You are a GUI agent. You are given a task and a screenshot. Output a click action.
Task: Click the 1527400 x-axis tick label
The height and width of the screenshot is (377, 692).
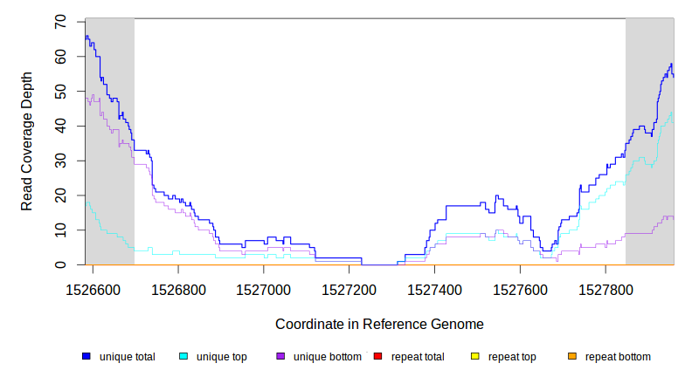[435, 288]
